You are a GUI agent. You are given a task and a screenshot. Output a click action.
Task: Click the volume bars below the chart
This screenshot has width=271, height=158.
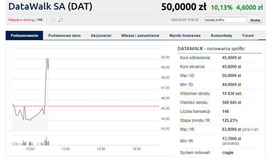[31, 142]
